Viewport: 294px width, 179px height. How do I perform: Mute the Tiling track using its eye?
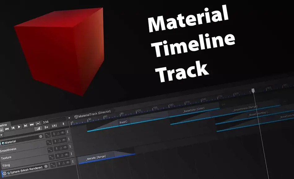66,155
